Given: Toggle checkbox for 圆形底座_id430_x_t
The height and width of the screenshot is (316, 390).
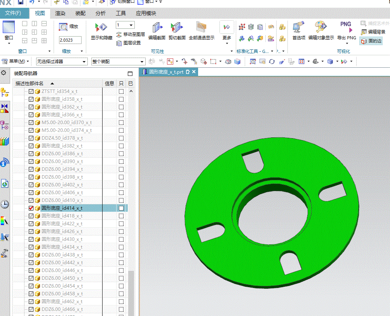Looking at the screenshot, I should click(x=31, y=239).
